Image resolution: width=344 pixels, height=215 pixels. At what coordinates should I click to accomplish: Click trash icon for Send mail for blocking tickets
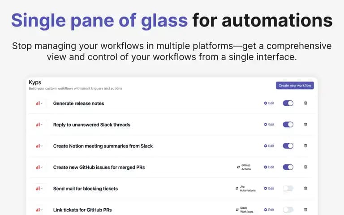pos(305,188)
